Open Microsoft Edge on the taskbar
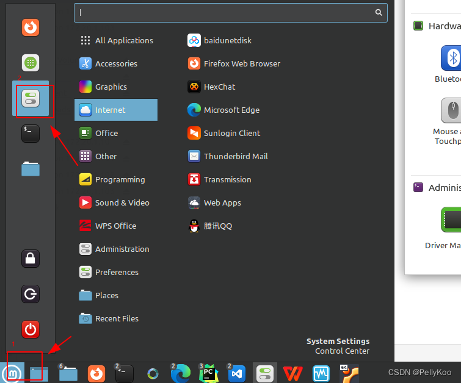The height and width of the screenshot is (383, 461). tap(181, 374)
